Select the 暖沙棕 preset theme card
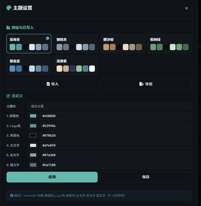 coord(123,44)
